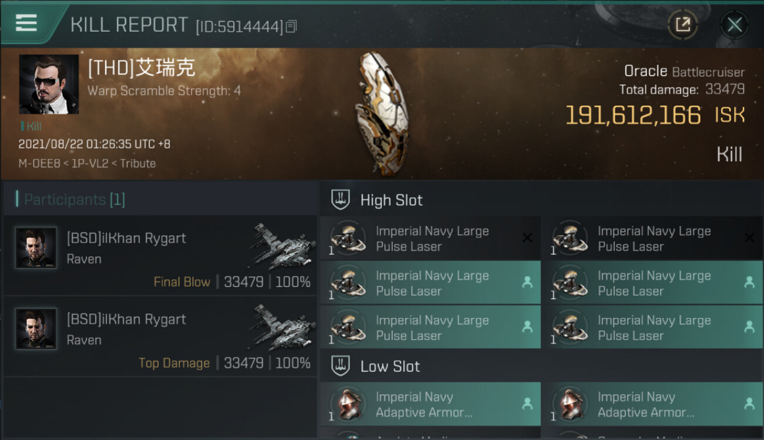Click Raven ship icon in Final Blow row
764x440 pixels.
tap(282, 245)
